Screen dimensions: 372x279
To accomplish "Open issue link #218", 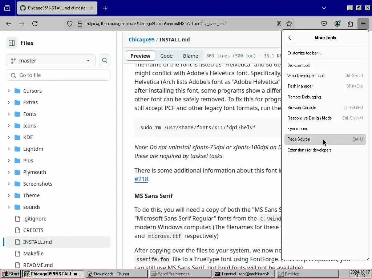I will click(x=141, y=179).
